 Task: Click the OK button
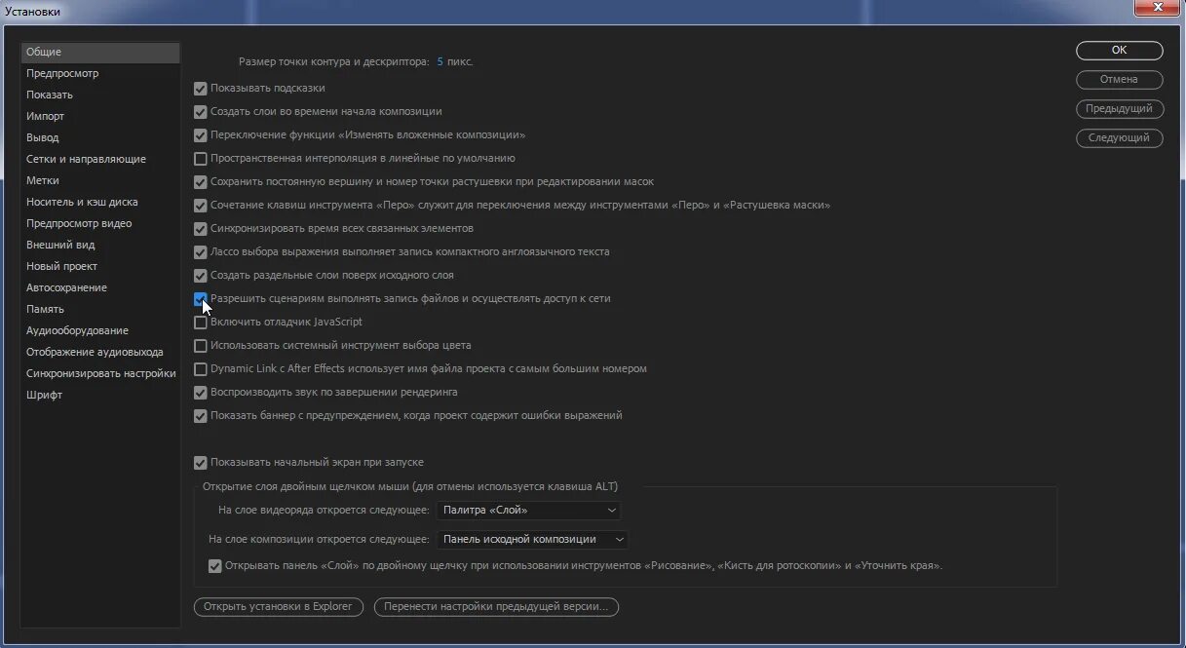(1120, 50)
